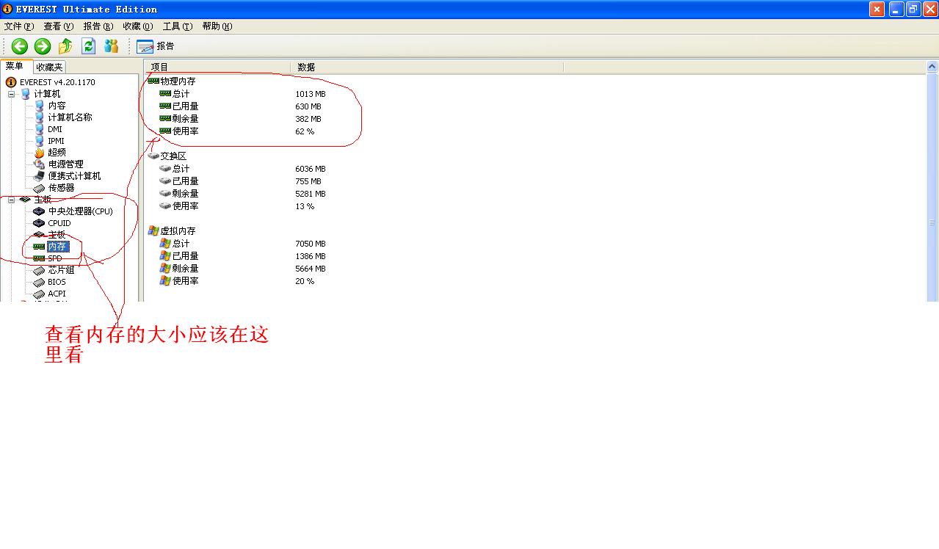Viewport: 939px width, 549px height.
Task: Select highlighted 内存 tree item
Action: 57,247
